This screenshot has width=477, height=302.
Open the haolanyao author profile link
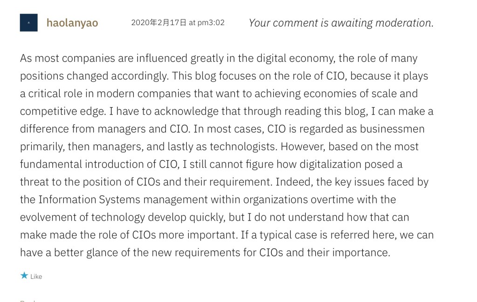pyautogui.click(x=72, y=23)
